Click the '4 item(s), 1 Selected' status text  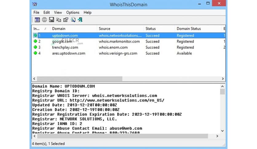(48, 143)
